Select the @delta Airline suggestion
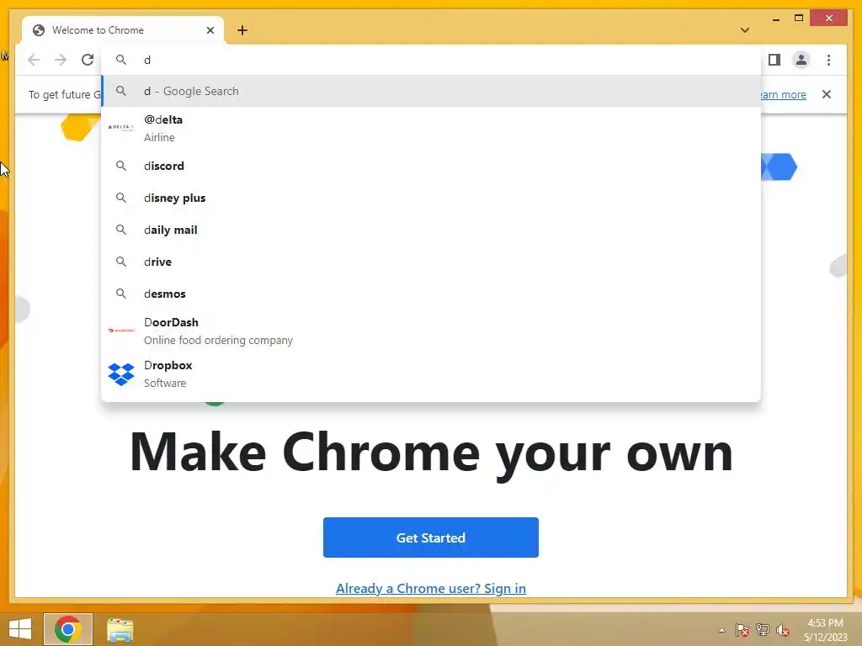The width and height of the screenshot is (862, 646). tap(431, 128)
